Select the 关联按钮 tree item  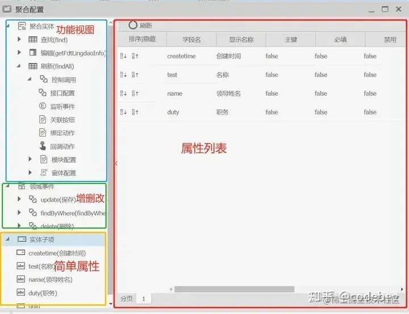pyautogui.click(x=62, y=120)
